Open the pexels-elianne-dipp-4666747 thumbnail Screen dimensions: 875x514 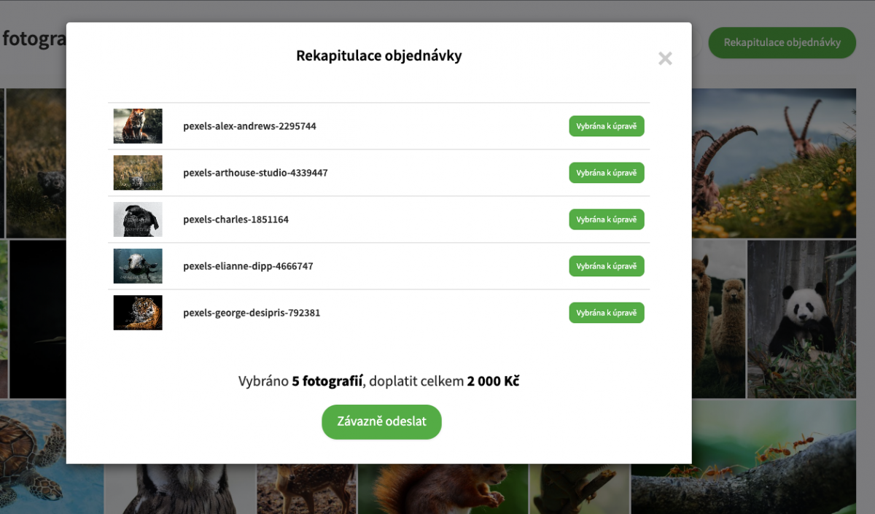(138, 266)
